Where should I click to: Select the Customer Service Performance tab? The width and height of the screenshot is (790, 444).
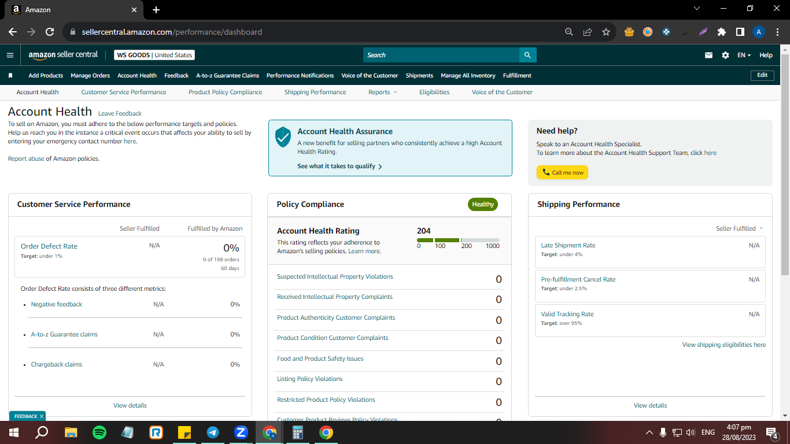(x=124, y=92)
